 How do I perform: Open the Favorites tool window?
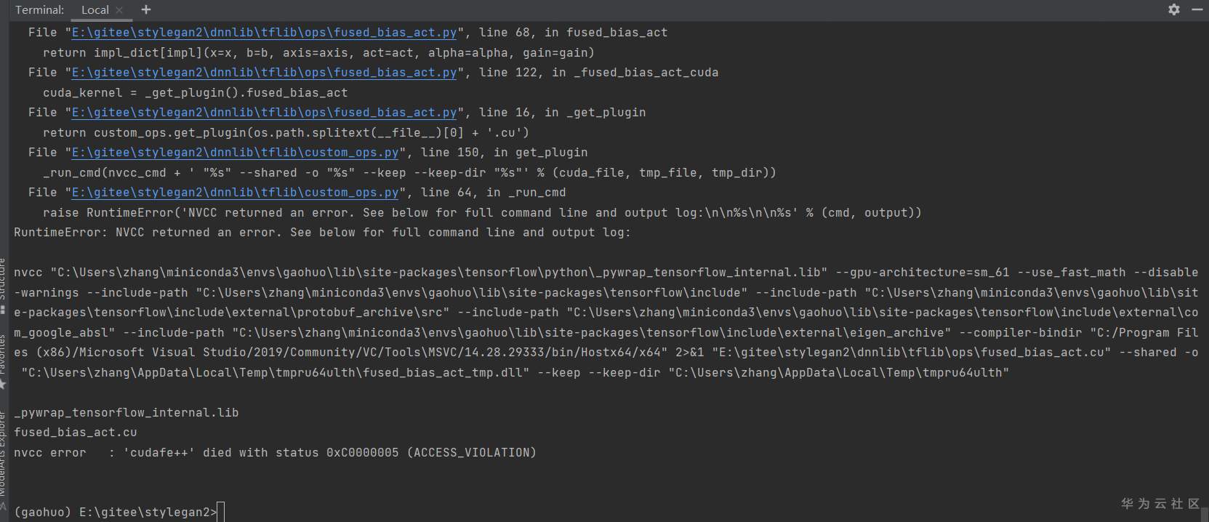coord(3,354)
